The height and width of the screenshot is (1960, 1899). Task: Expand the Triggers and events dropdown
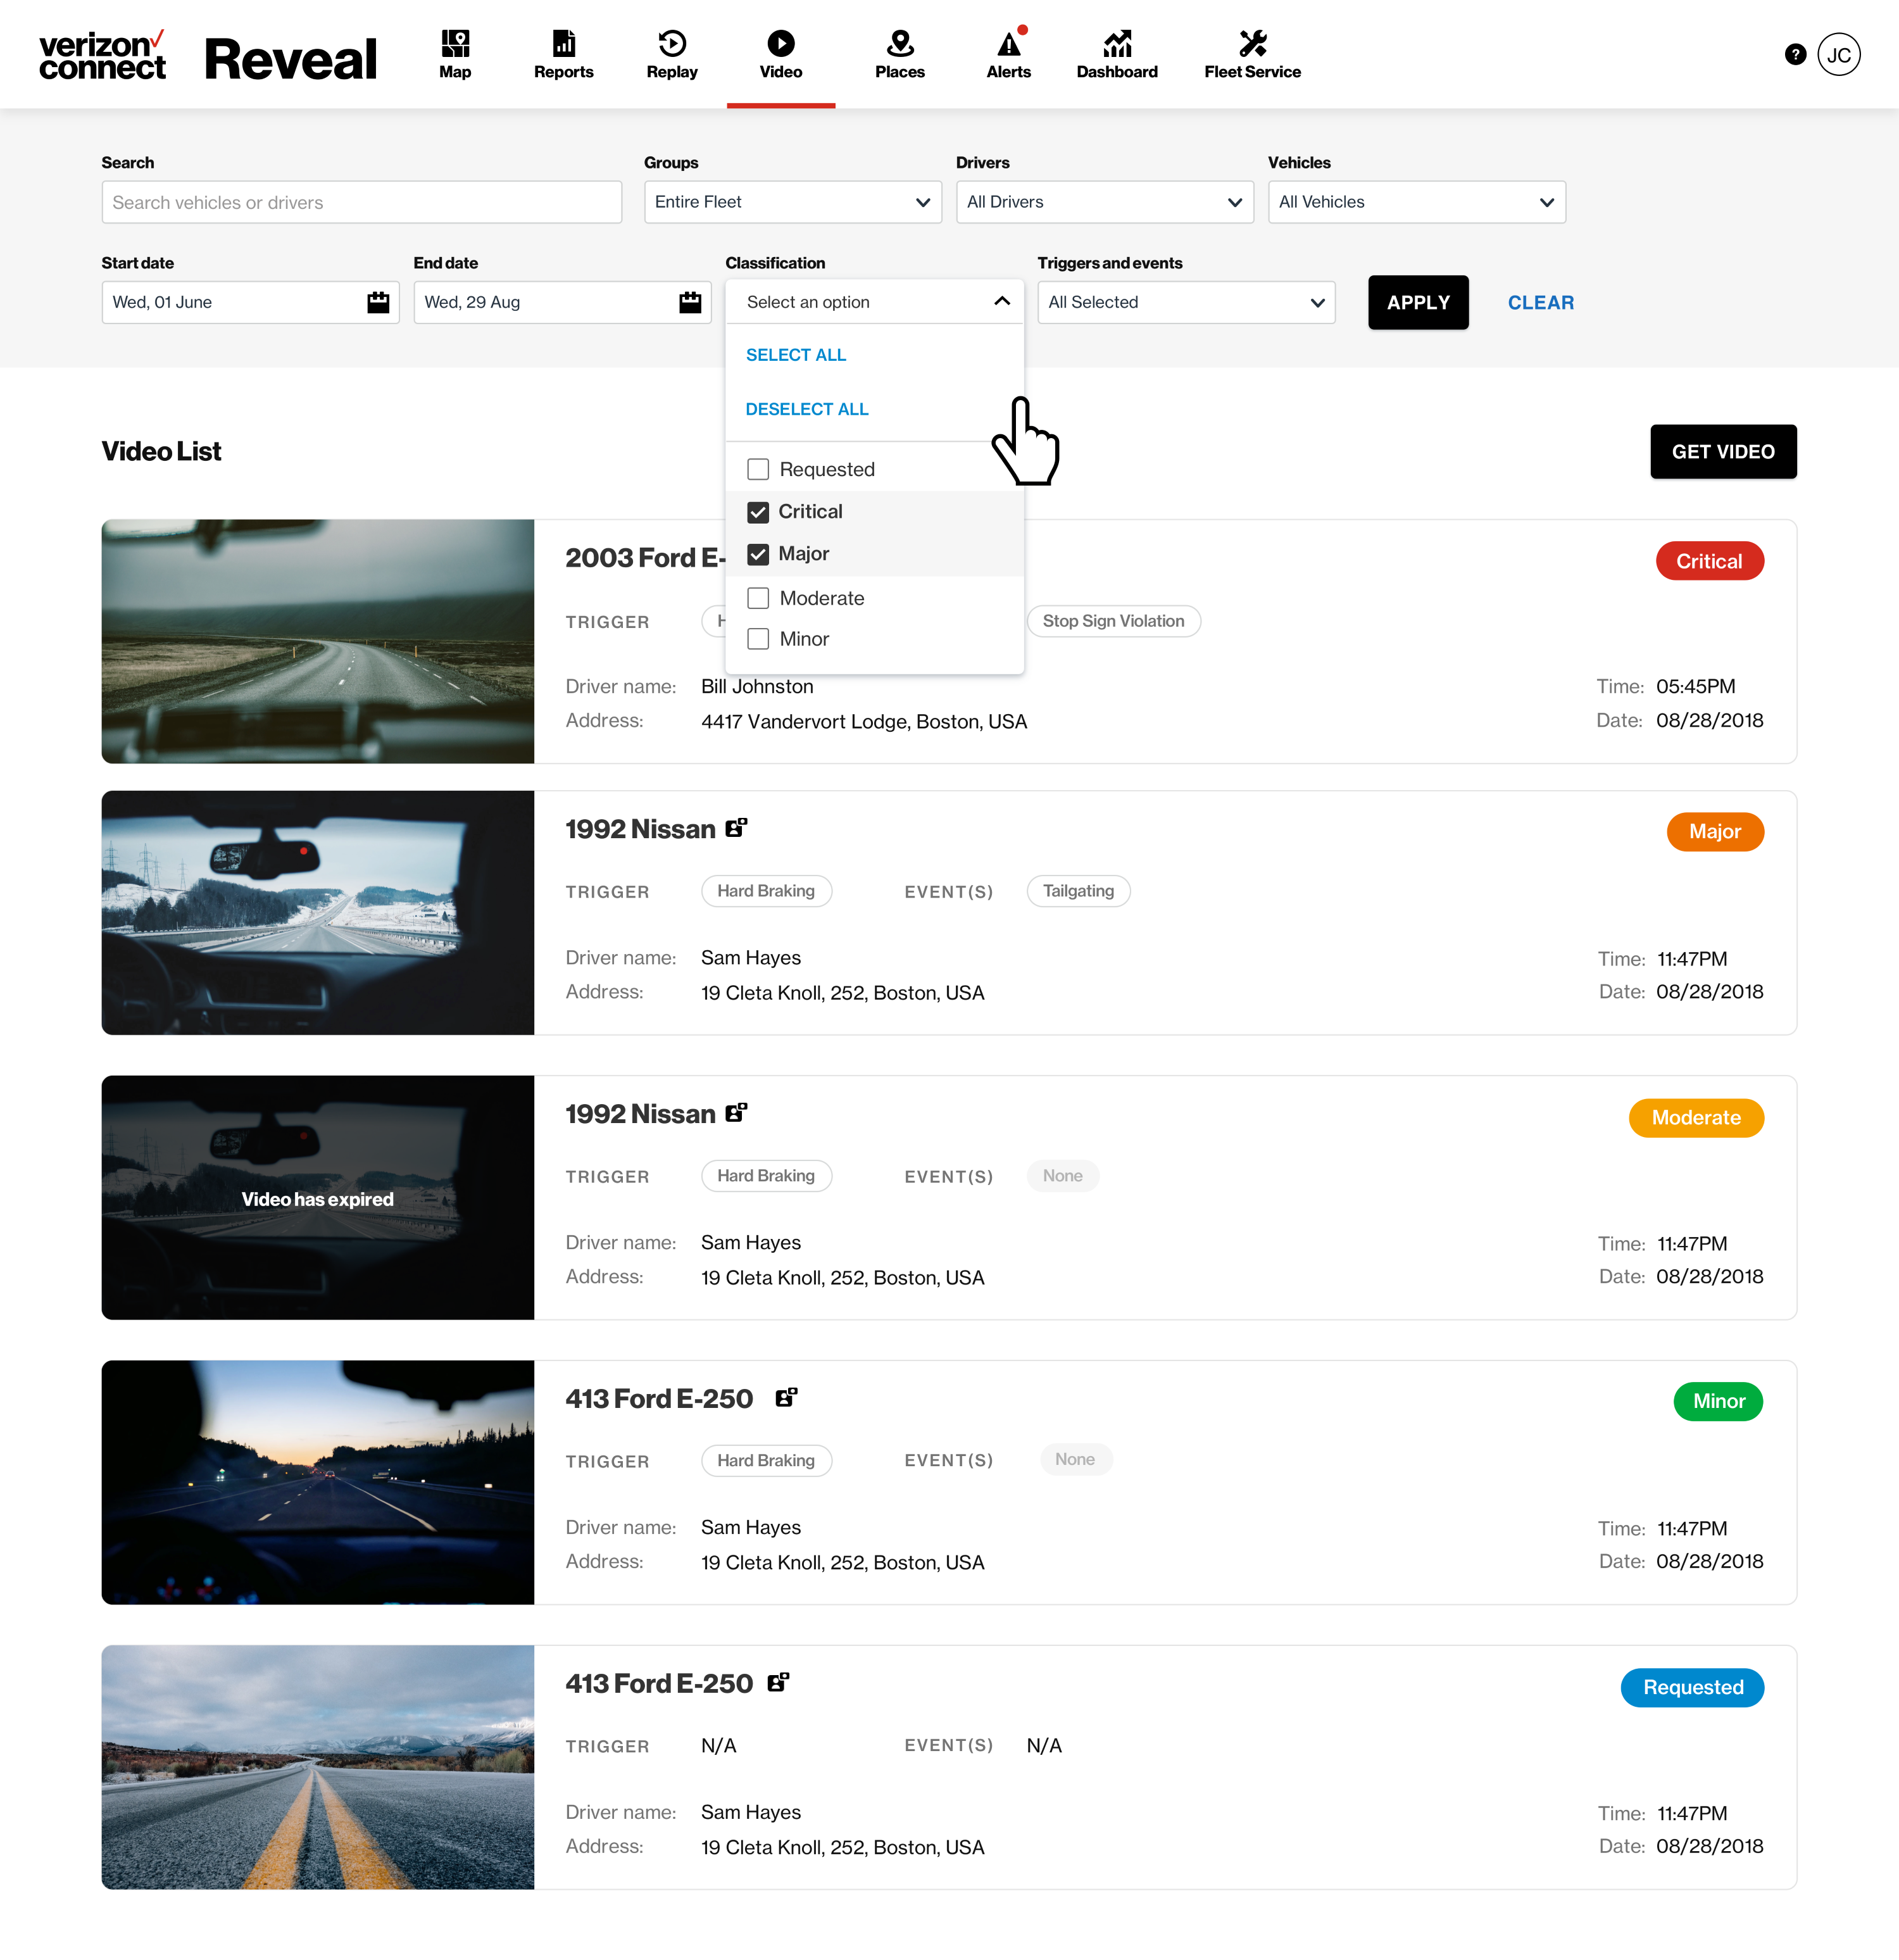tap(1186, 302)
